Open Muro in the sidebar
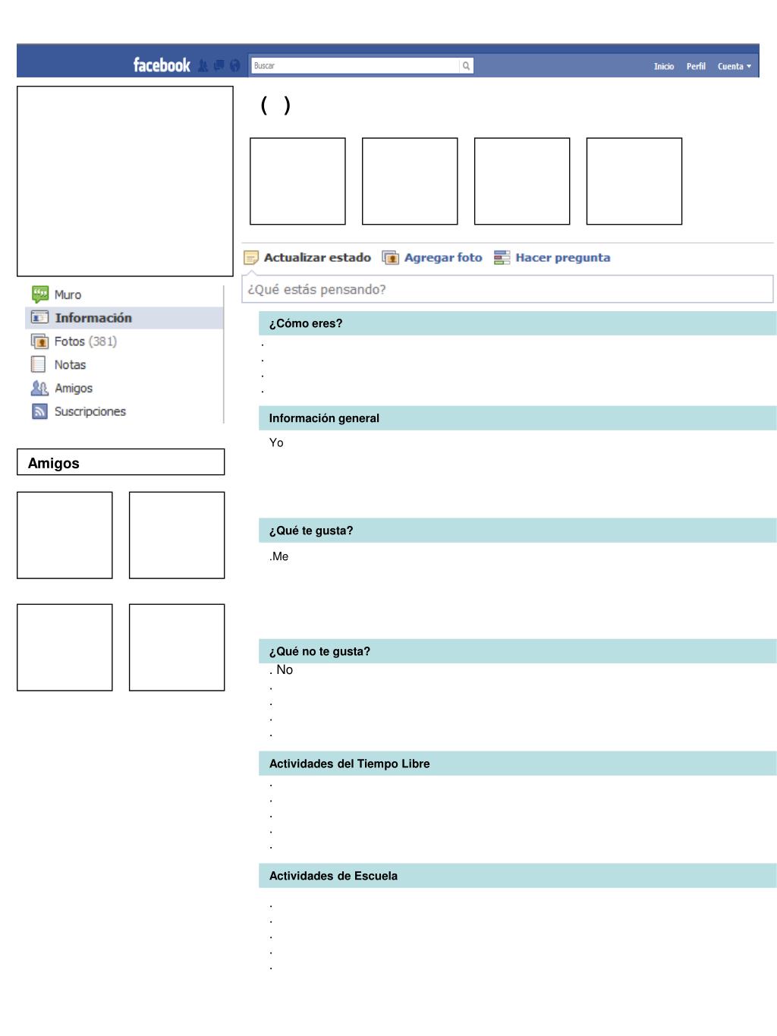Screen dimensions: 777x1036 (57, 294)
